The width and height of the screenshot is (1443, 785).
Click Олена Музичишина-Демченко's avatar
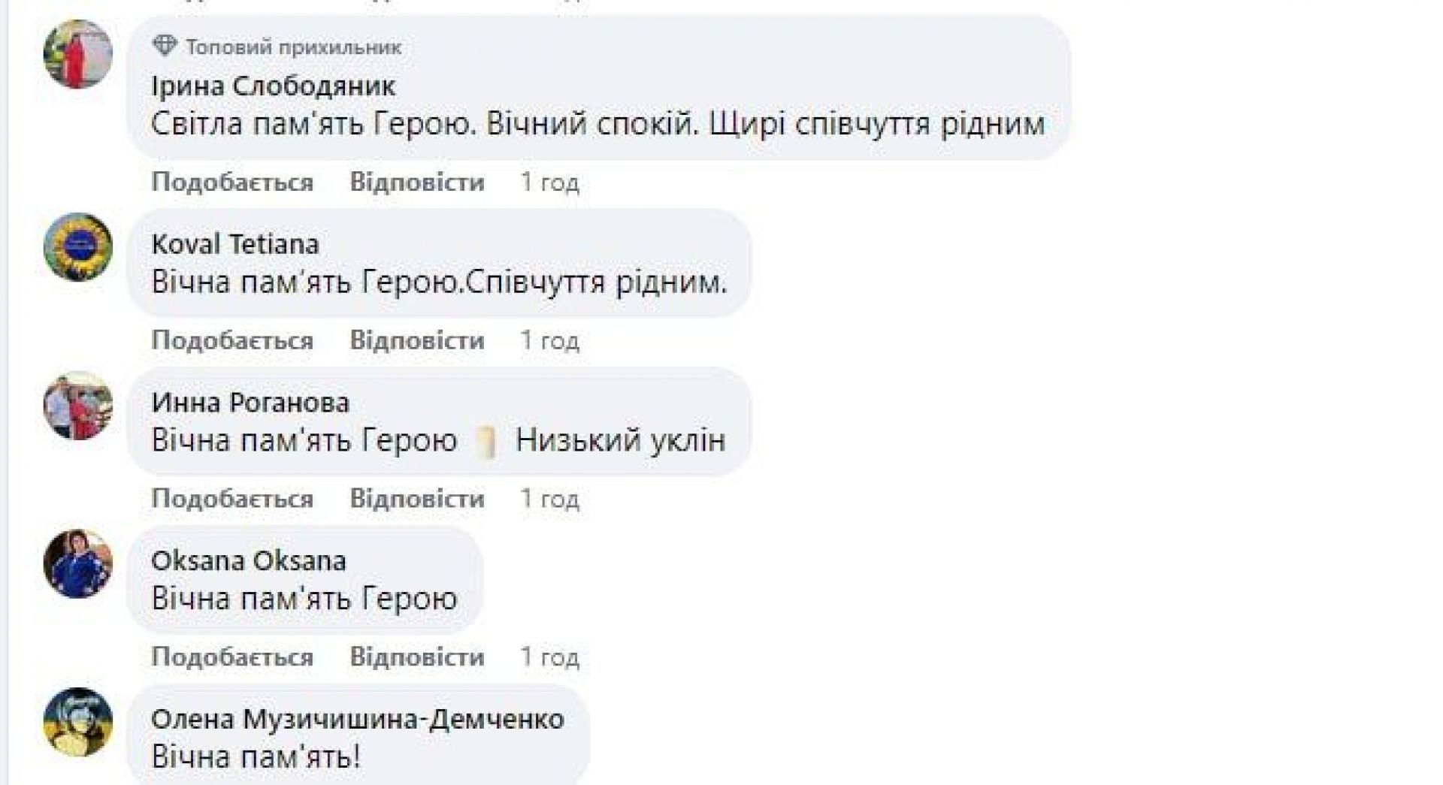(78, 722)
